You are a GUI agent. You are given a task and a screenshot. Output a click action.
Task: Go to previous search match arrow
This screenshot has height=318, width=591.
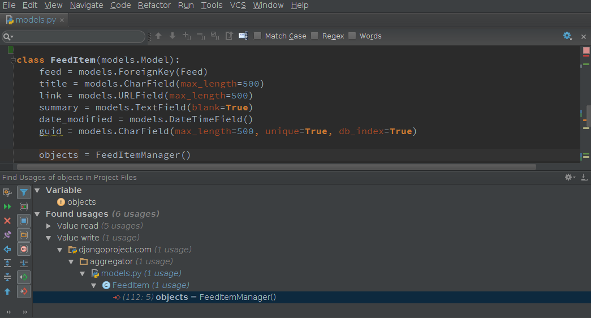pos(158,36)
